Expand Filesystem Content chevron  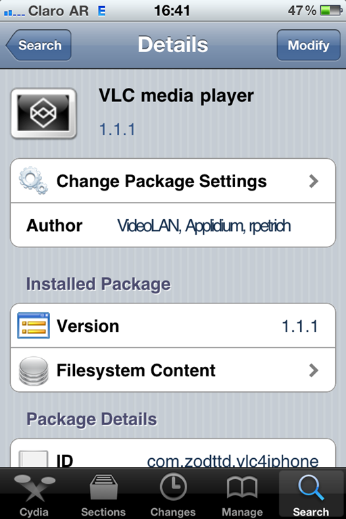[314, 370]
